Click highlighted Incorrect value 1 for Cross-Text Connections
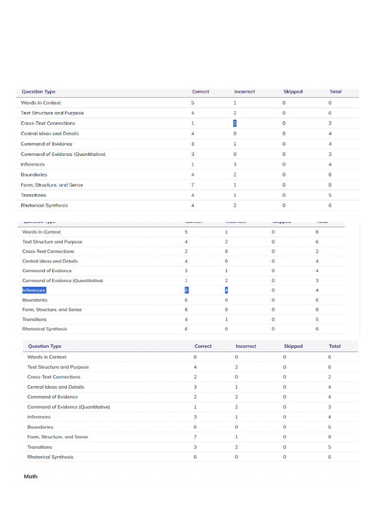This screenshot has height=505, width=379. [235, 123]
